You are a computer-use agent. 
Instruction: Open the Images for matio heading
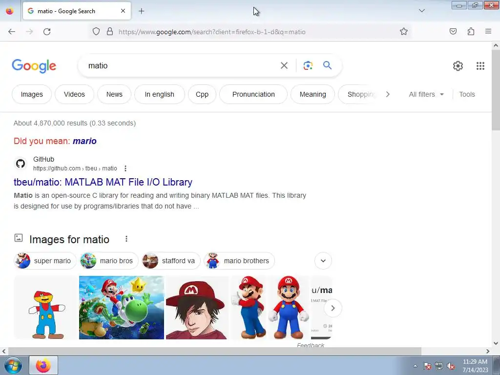[x=69, y=239]
